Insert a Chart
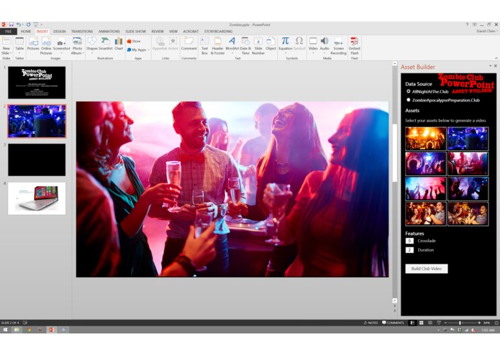Screen dimensions: 500x355 119,44
